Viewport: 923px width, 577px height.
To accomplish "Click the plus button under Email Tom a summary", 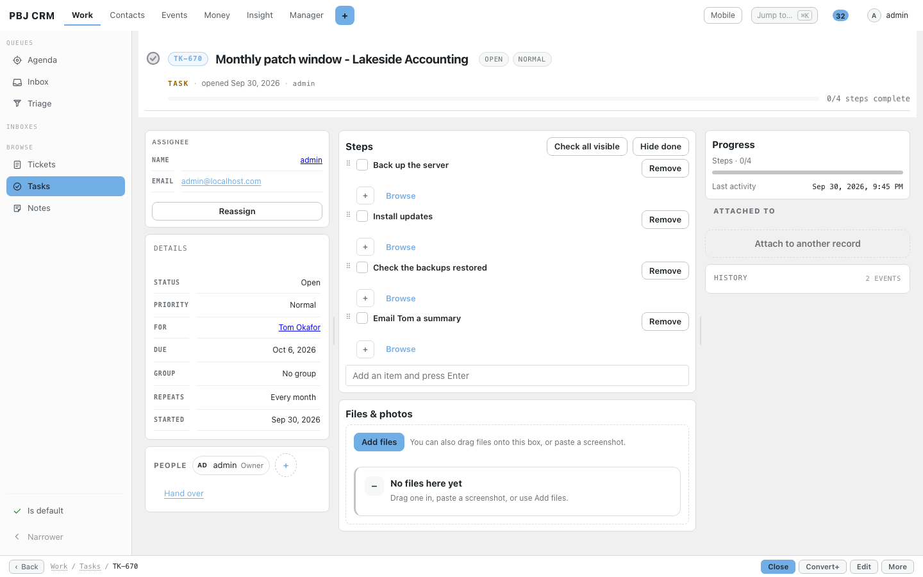I will point(365,349).
